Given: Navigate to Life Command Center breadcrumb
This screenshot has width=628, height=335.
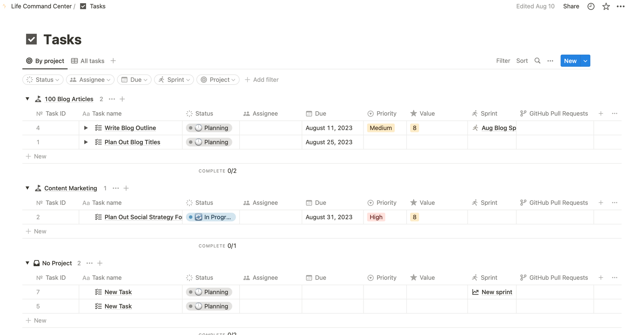Looking at the screenshot, I should [41, 6].
